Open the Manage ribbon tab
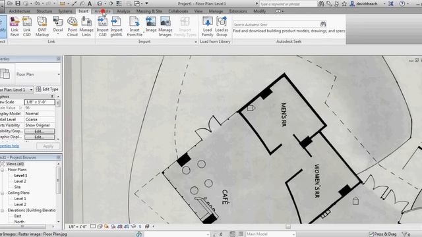 point(216,11)
